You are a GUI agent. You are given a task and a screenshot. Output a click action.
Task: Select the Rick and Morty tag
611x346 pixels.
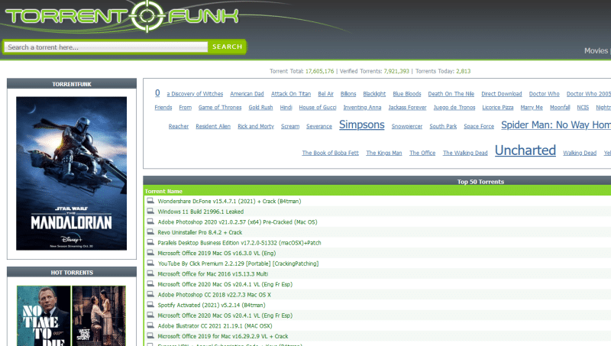click(x=256, y=127)
